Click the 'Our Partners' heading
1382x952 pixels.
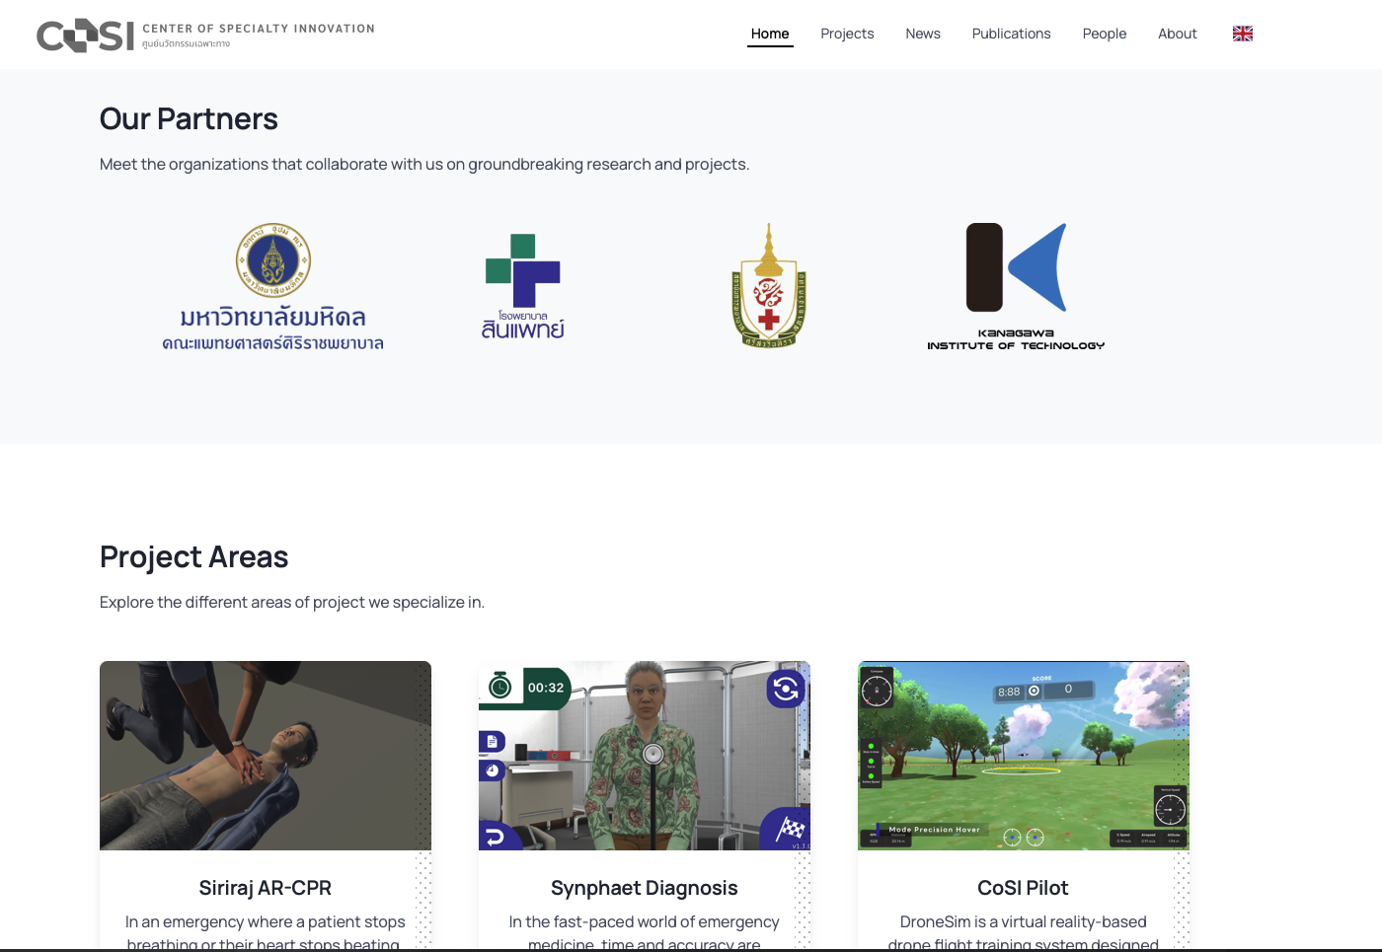pos(189,118)
